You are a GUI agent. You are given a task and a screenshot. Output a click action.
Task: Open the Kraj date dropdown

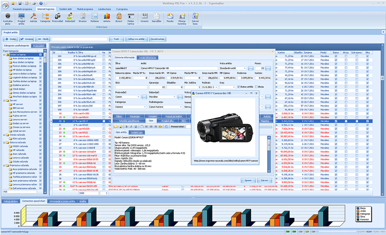(x=234, y=87)
